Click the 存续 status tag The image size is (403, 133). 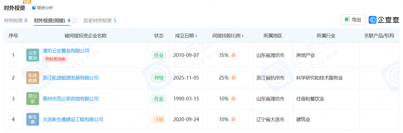point(159,78)
